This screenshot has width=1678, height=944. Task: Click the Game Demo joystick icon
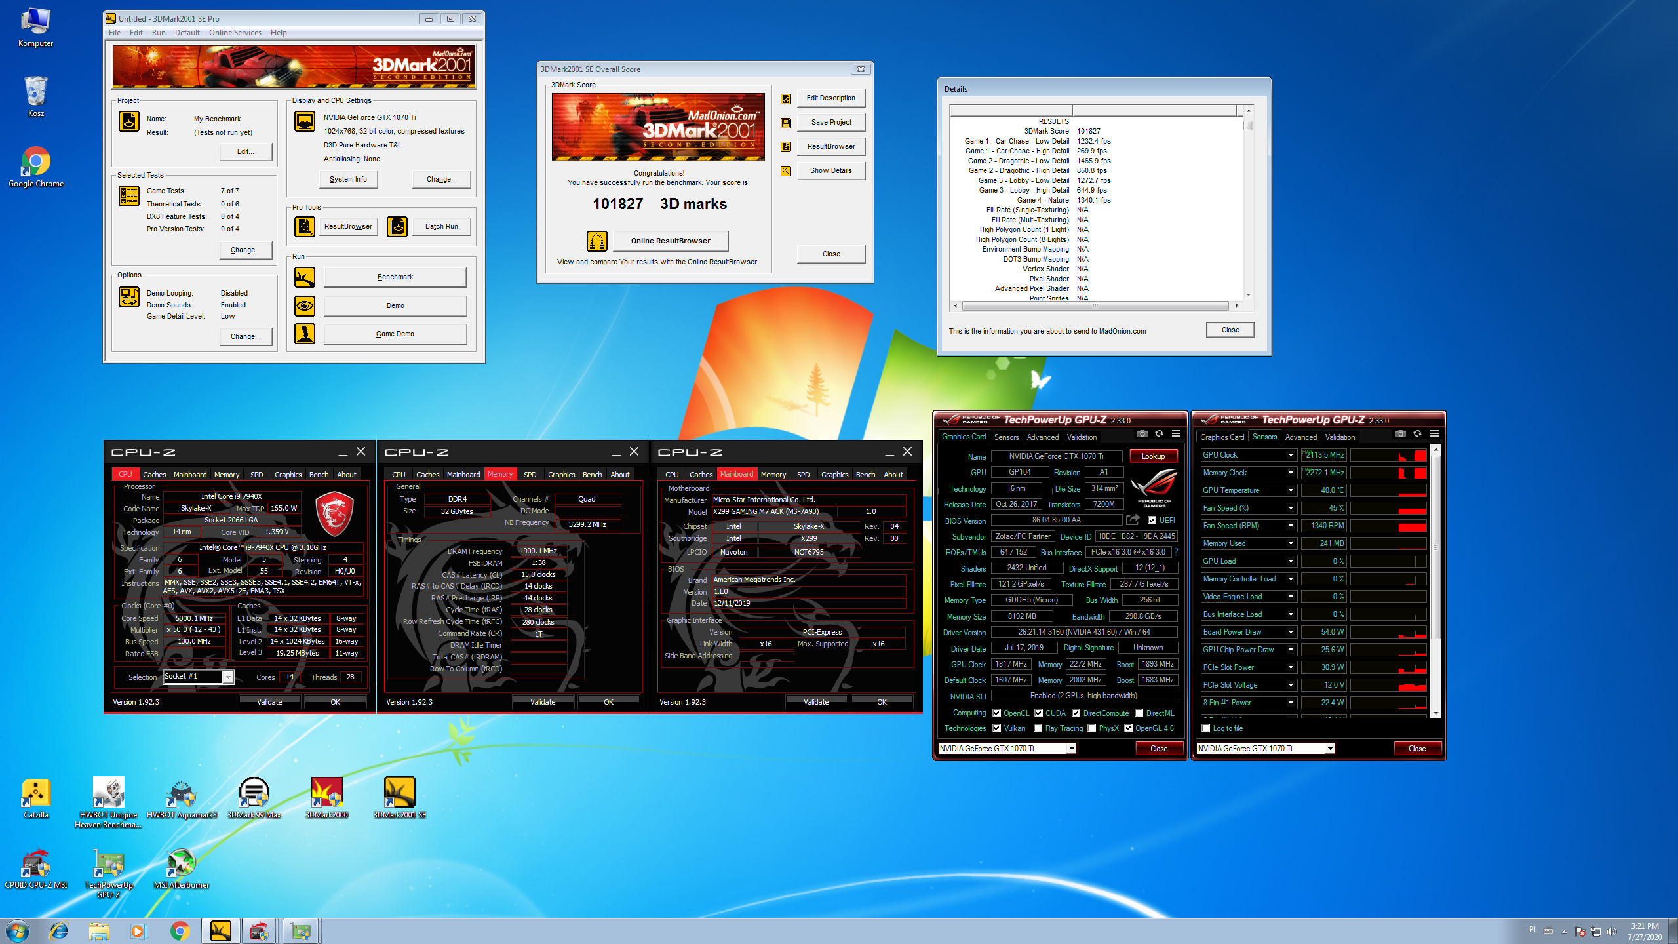[x=305, y=334]
